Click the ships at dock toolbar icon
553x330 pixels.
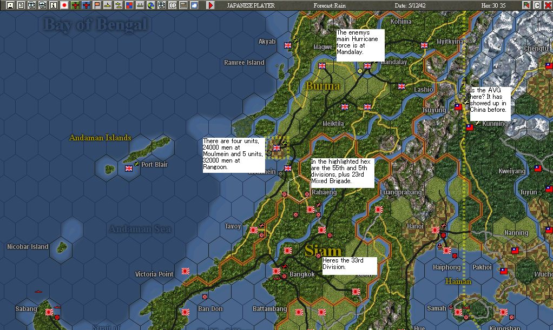click(140, 5)
